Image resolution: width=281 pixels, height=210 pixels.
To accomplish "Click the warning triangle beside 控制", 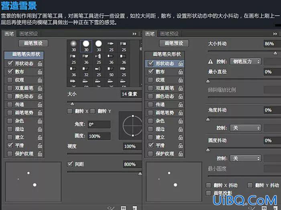I will tap(211, 62).
